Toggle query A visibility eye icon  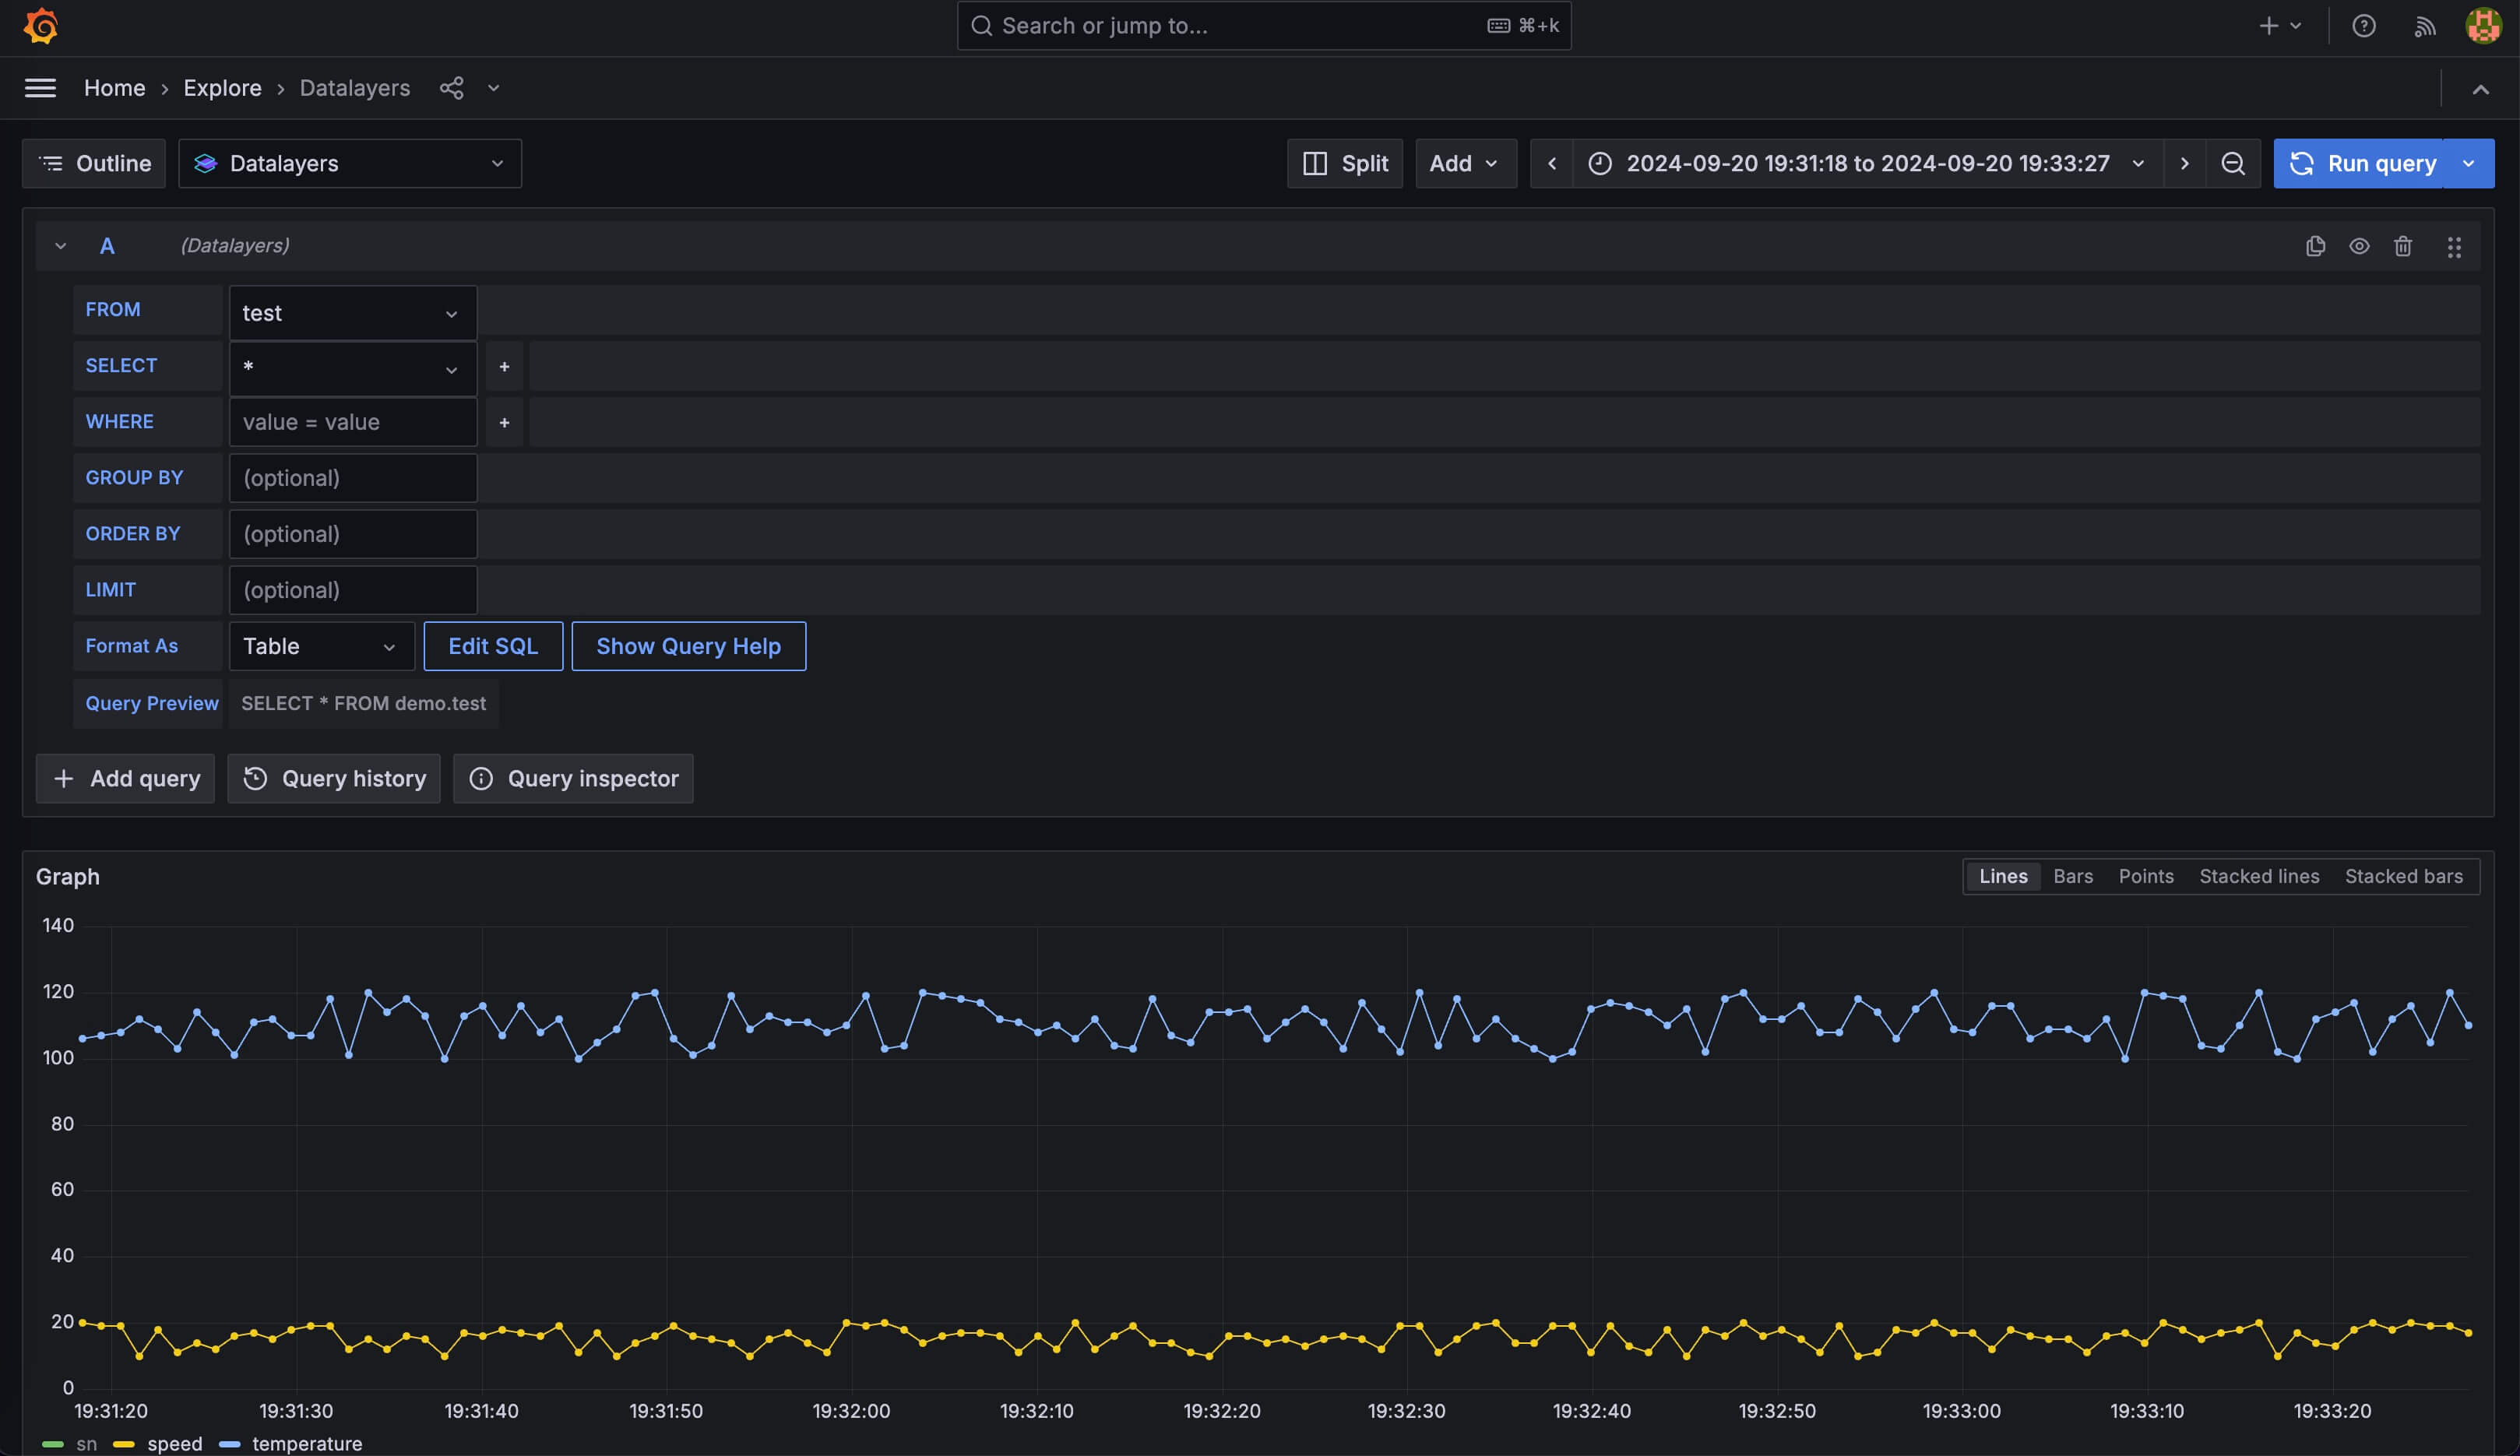(2359, 246)
